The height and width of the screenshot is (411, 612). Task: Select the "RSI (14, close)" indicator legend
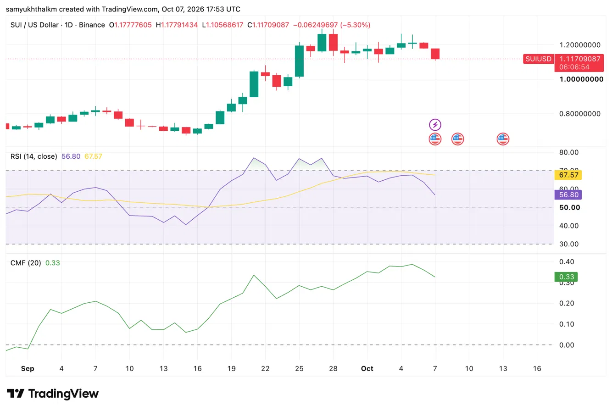coord(34,156)
